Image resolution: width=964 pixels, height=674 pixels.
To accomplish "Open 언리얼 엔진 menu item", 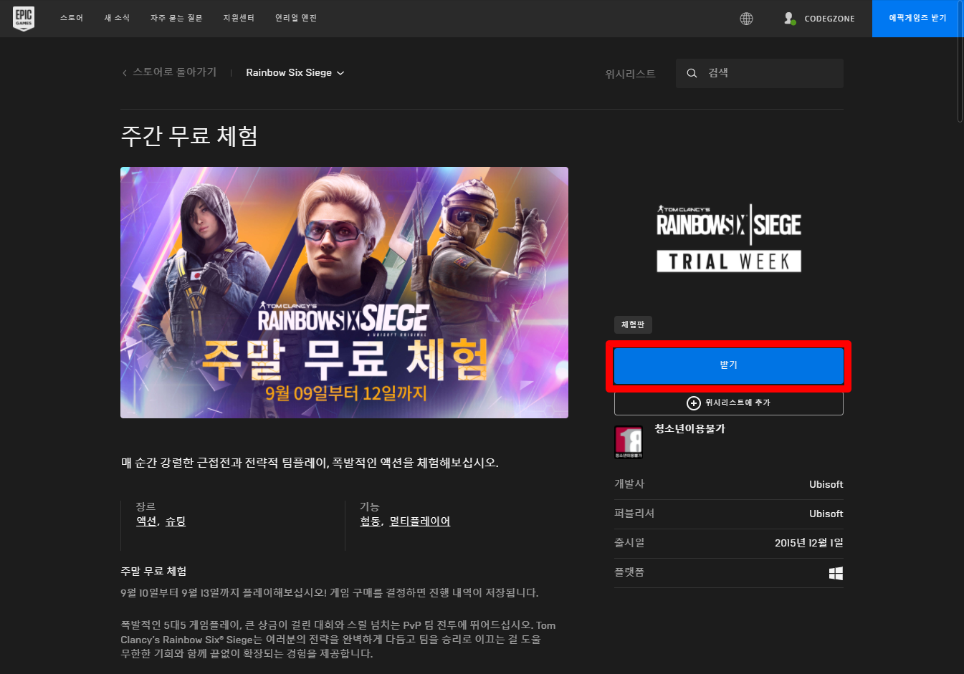I will coord(296,19).
